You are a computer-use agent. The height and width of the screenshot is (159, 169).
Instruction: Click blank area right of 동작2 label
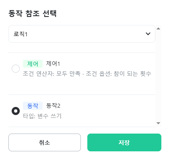107,106
